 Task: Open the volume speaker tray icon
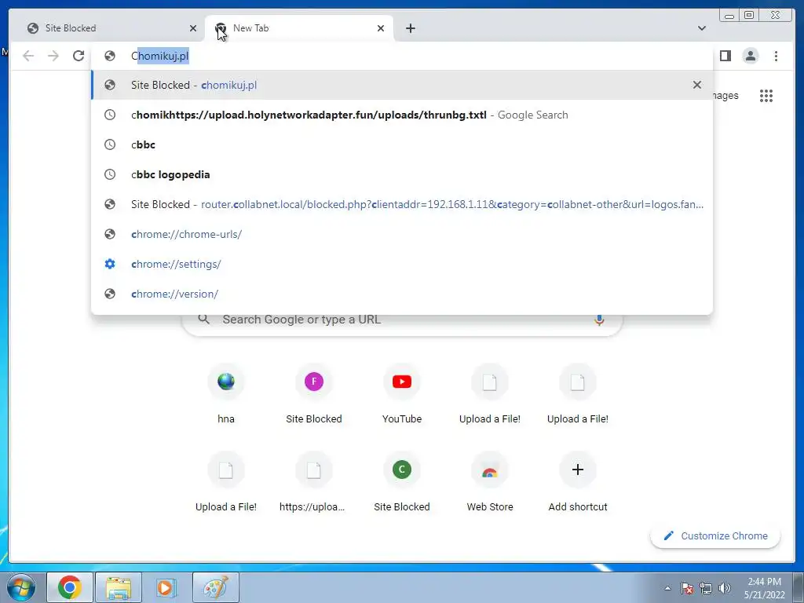click(725, 588)
